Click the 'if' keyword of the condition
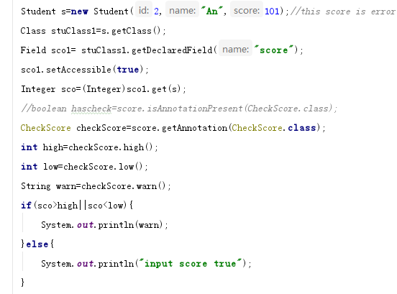The width and height of the screenshot is (397, 294). (26, 205)
